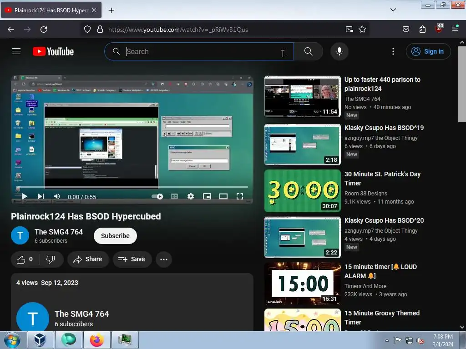Open the uBlock extension with 40 badge

pos(439,29)
